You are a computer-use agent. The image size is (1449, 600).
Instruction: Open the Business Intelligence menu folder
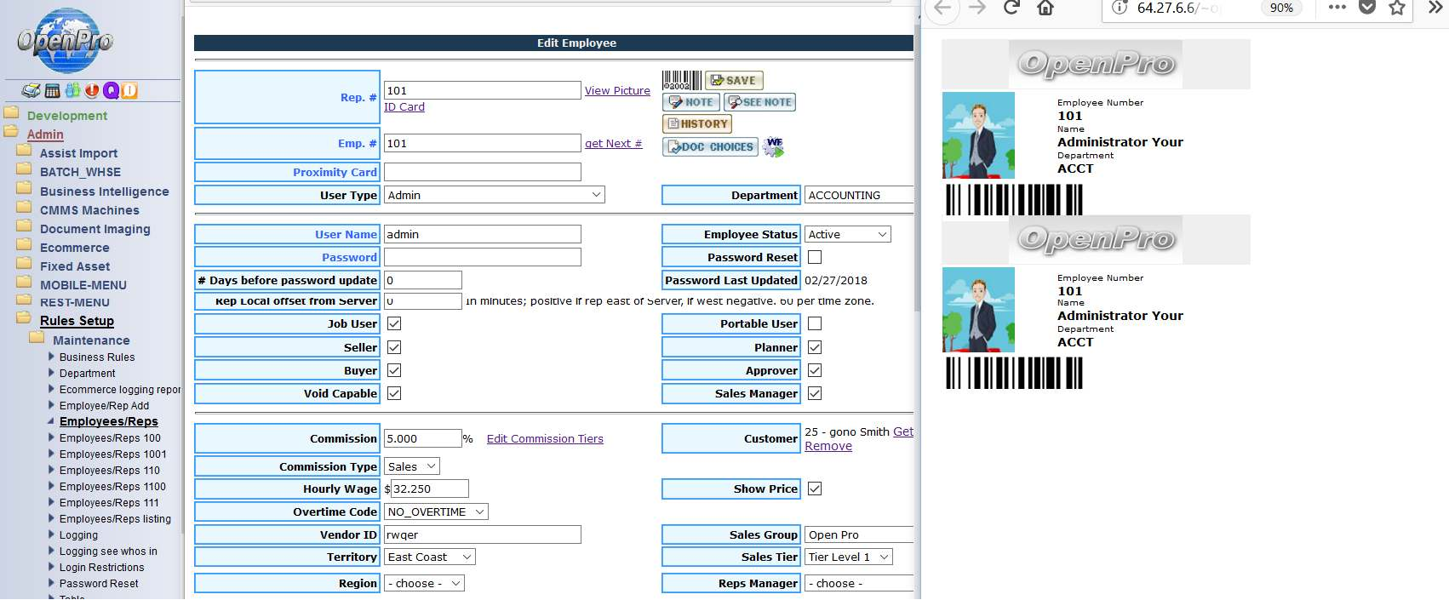point(104,191)
